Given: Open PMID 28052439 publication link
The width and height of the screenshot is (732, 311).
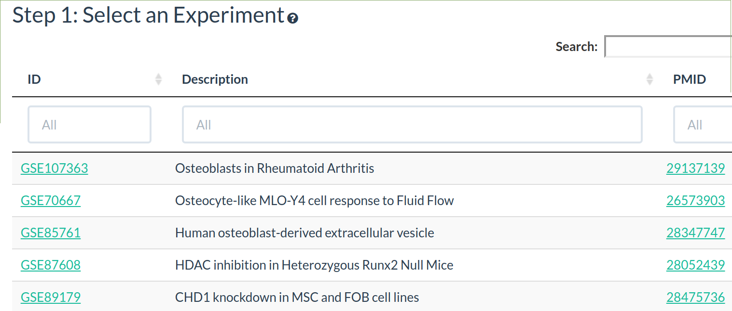Looking at the screenshot, I should (x=695, y=265).
